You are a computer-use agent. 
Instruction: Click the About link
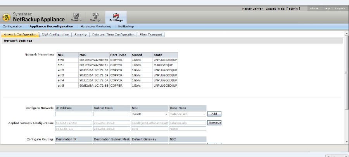314,8
